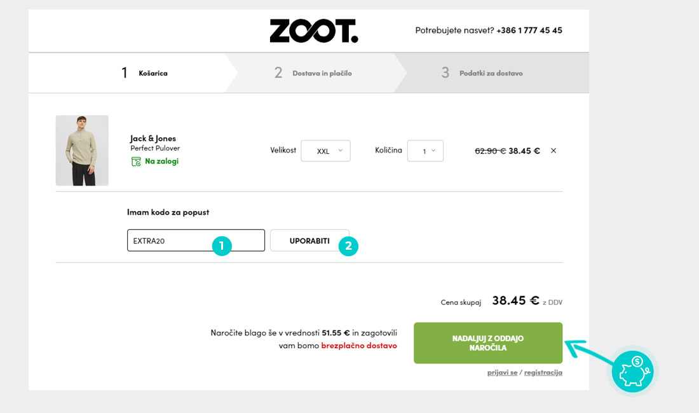Go to the Dostava in plačilo step
Image resolution: width=699 pixels, height=413 pixels.
(313, 72)
